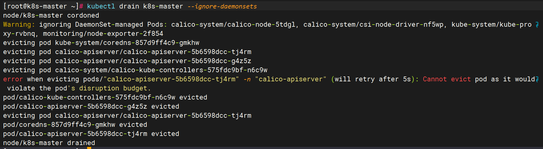Click the quoted "calico-apiserver-5b6598dcc-tj4rm" pod name in the error line

[x=171, y=79]
